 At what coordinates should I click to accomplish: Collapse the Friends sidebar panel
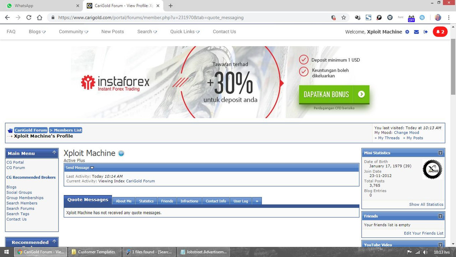440,216
